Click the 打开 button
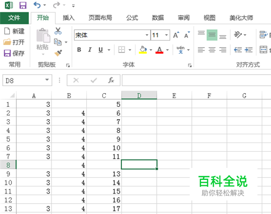 pyautogui.click(x=14, y=42)
